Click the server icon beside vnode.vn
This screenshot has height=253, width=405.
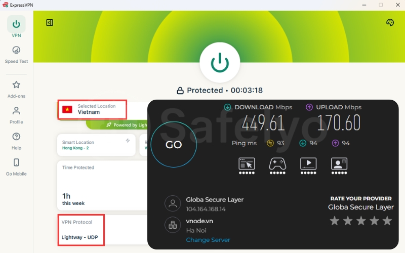173,225
